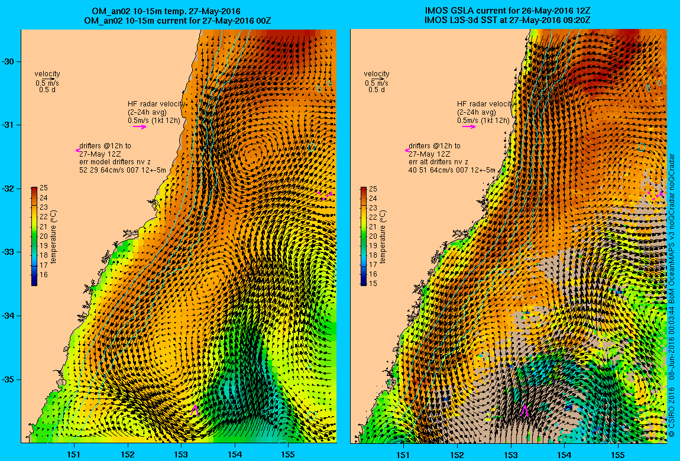Click the magenta drifter arrowhead beside 'drifters @12h to' in right map
The width and height of the screenshot is (680, 461).
tap(407, 150)
